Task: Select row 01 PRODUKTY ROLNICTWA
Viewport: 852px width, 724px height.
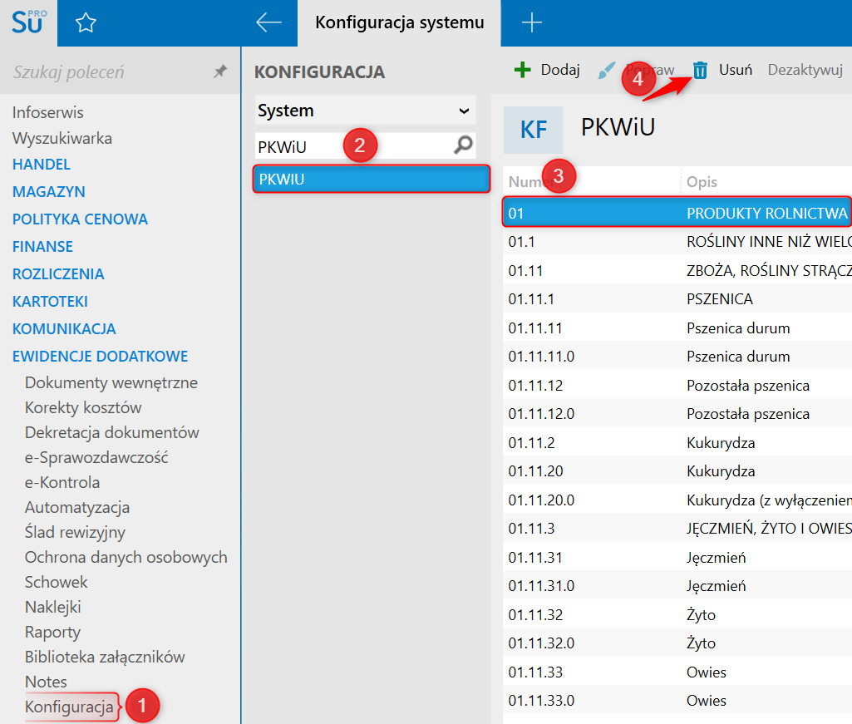Action: tap(677, 213)
